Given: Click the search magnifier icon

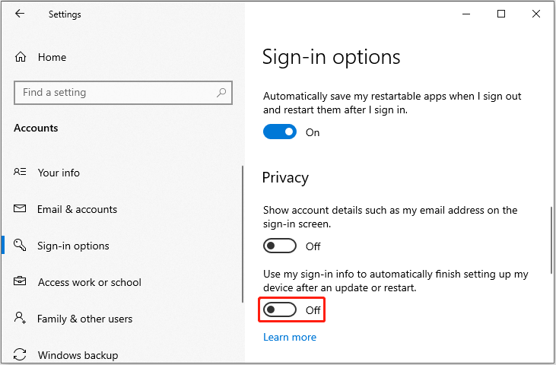Looking at the screenshot, I should (x=221, y=93).
